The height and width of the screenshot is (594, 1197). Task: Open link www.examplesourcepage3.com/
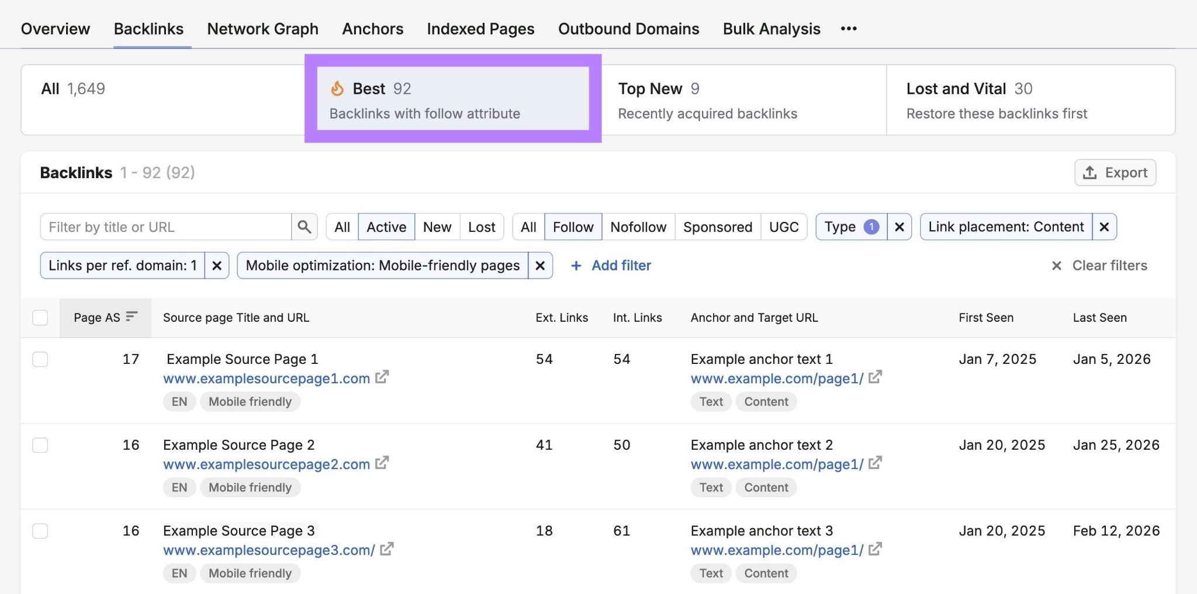click(x=269, y=550)
